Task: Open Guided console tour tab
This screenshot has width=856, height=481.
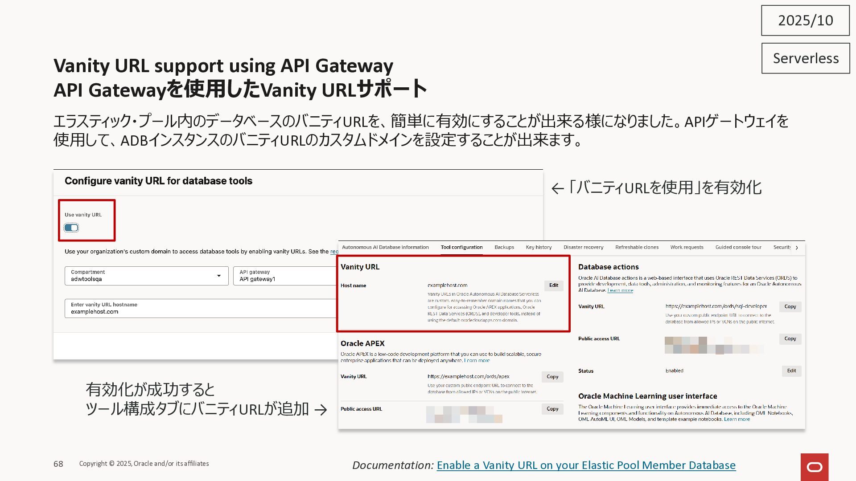Action: tap(738, 247)
